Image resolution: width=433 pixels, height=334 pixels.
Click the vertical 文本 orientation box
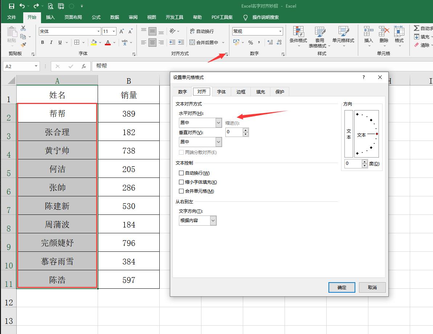point(349,134)
